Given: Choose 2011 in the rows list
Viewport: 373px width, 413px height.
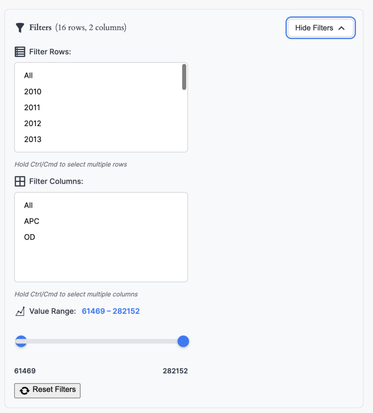Looking at the screenshot, I should pyautogui.click(x=32, y=108).
